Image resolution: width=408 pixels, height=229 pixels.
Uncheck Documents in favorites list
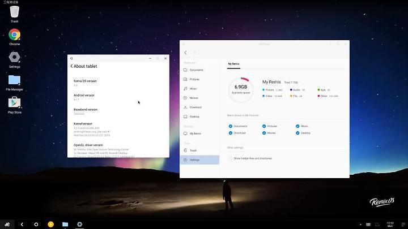(231, 126)
